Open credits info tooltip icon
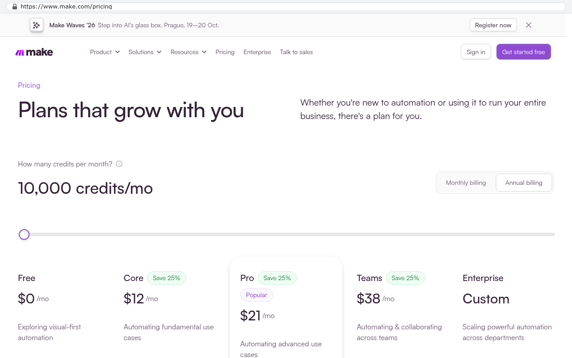 119,164
